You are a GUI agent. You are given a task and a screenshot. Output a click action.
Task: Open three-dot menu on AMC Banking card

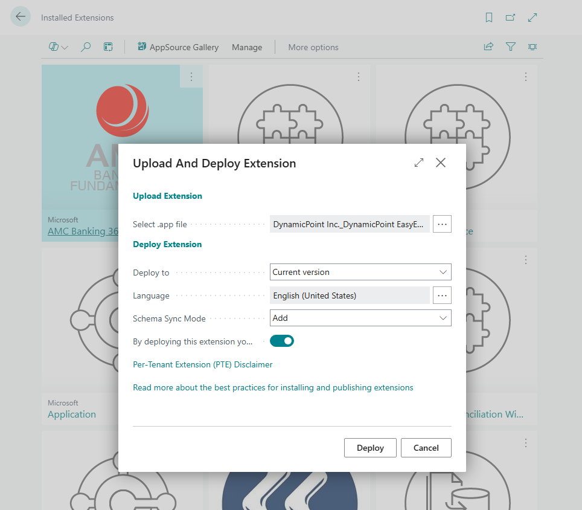tap(191, 77)
